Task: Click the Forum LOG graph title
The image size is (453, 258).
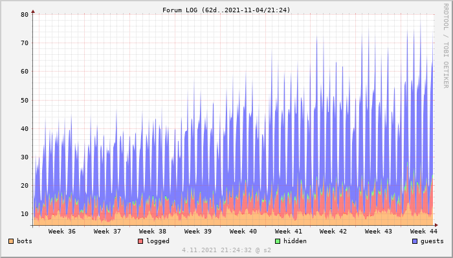Action: pyautogui.click(x=226, y=10)
